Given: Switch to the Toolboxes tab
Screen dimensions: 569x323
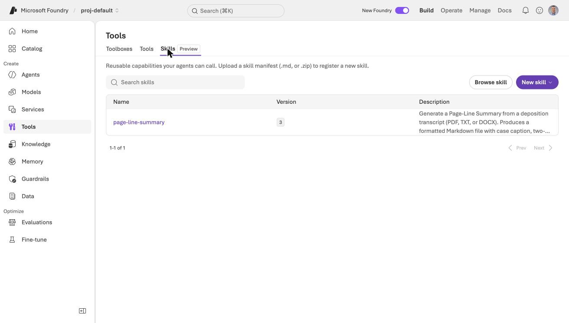Looking at the screenshot, I should (119, 49).
